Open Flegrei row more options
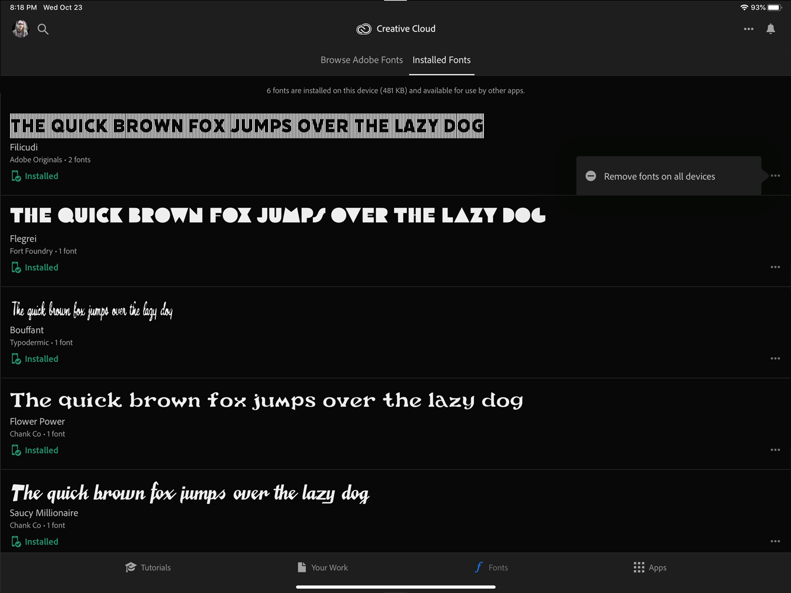Viewport: 791px width, 593px height. (775, 267)
